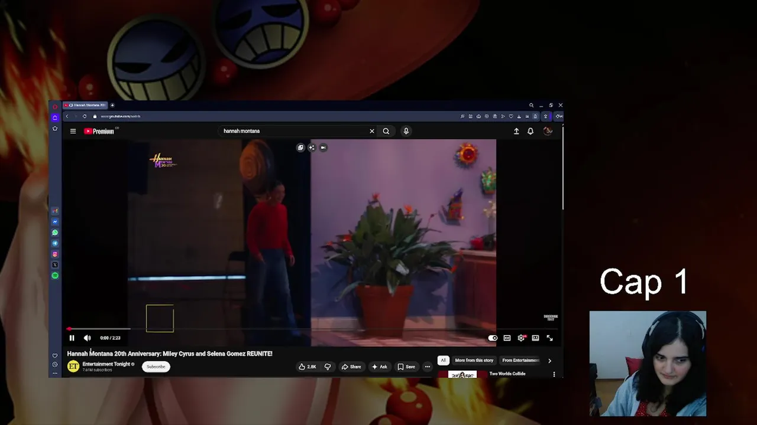
Task: Open YouTube notifications bell
Action: point(530,131)
